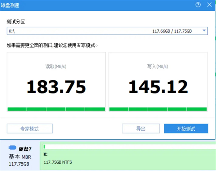Screen dimensions: 216x171
Task: Click the K: partition usage bar
Action: [x=128, y=147]
